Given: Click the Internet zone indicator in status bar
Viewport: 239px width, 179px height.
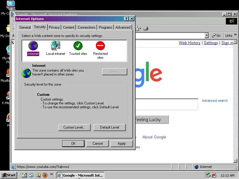Looking at the screenshot, I should point(215,167).
